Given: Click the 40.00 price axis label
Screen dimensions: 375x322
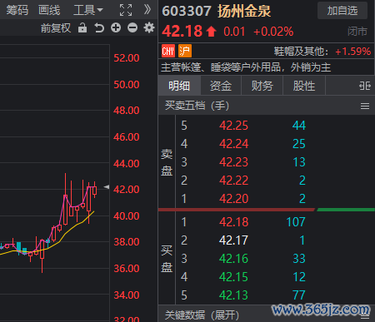Looking at the screenshot, I should (x=127, y=215).
